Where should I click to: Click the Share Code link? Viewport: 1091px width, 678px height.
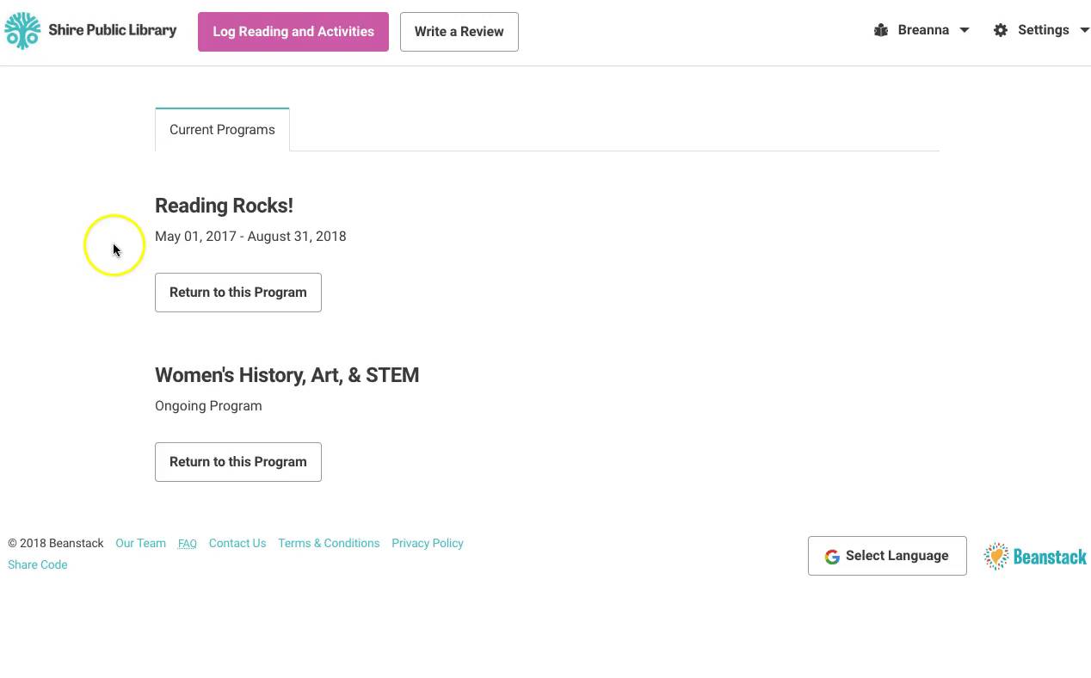tap(37, 565)
